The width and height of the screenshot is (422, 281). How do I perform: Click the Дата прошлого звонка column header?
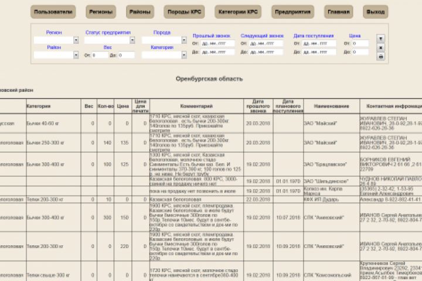[x=258, y=106]
